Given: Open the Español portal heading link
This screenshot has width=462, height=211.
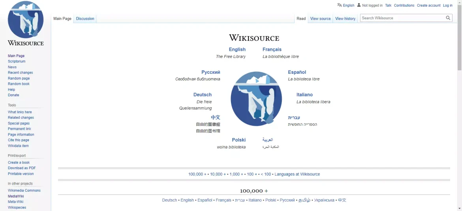Looking at the screenshot, I should pos(297,72).
